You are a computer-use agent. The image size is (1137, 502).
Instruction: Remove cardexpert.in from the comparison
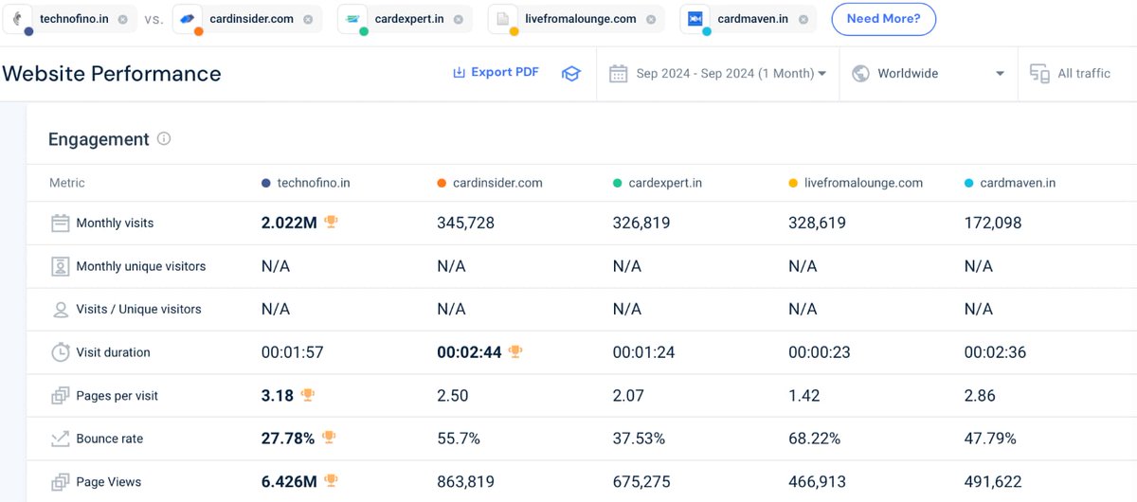pos(459,19)
